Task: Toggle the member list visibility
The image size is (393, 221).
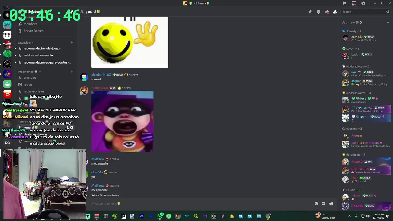Action: click(335, 12)
